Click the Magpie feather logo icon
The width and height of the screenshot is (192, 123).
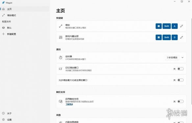coord(3,3)
